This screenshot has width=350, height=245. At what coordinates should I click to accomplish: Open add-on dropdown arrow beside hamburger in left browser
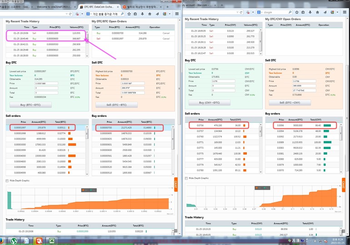click(170, 14)
